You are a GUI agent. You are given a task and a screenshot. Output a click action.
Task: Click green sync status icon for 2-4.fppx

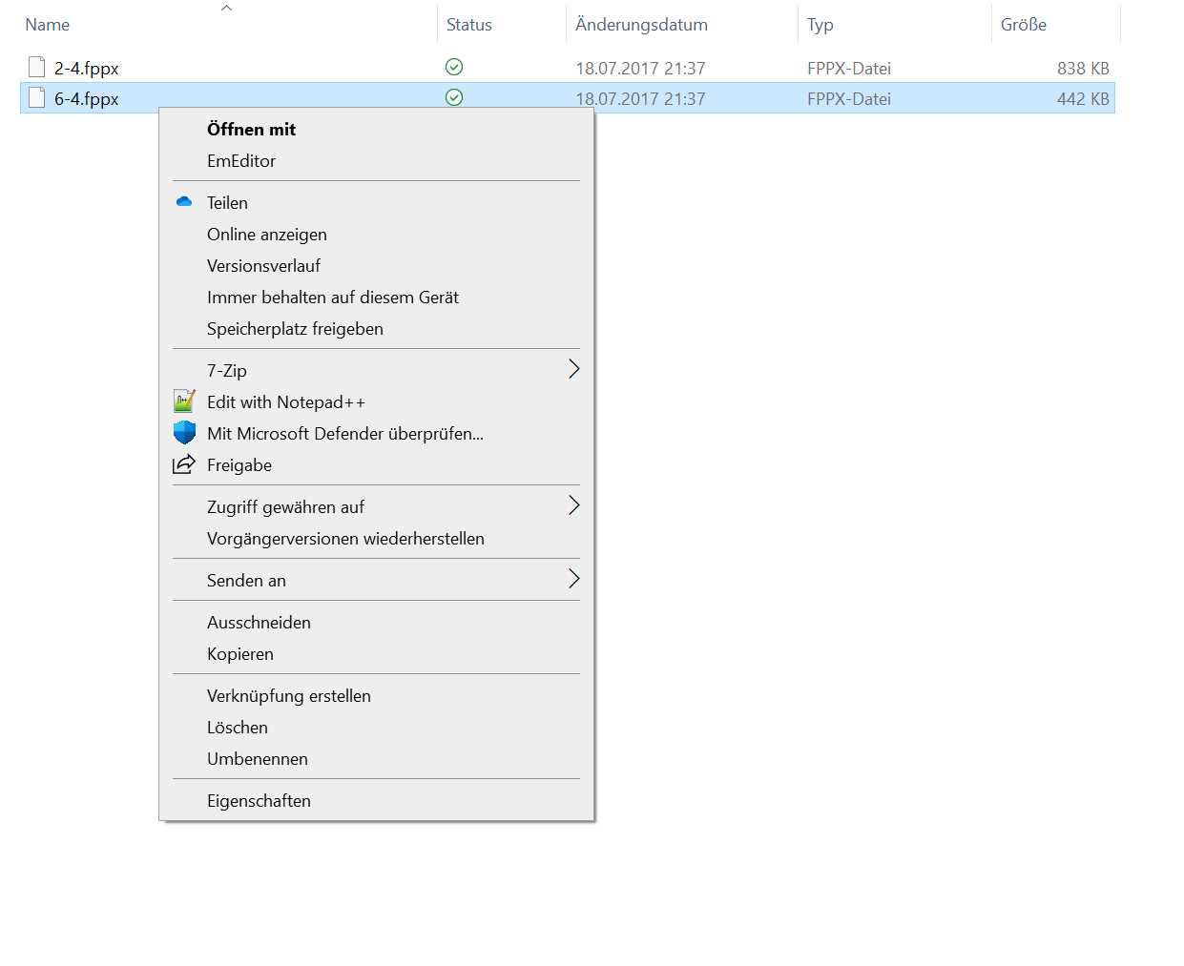click(454, 67)
